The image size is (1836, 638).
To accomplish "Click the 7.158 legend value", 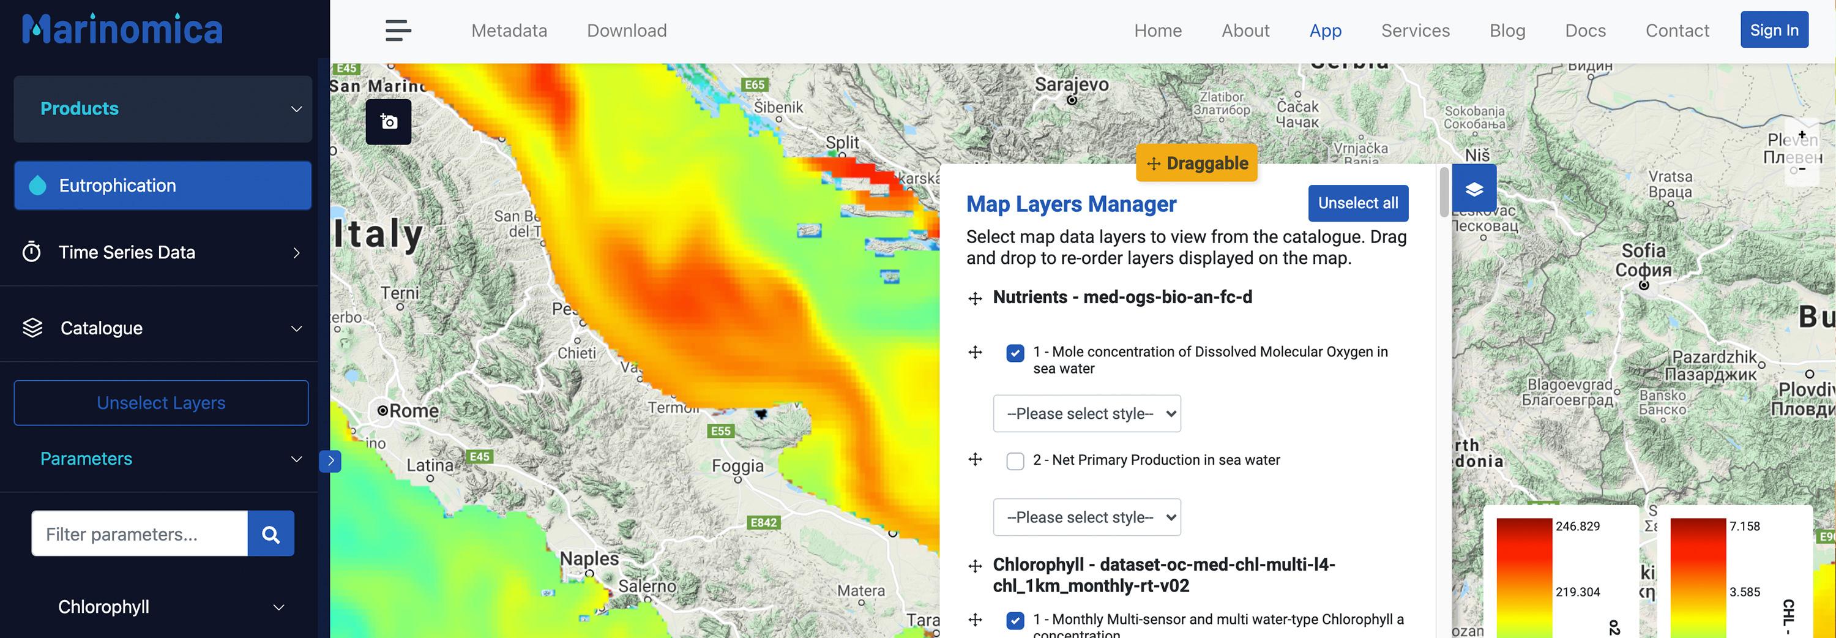I will tap(1744, 526).
